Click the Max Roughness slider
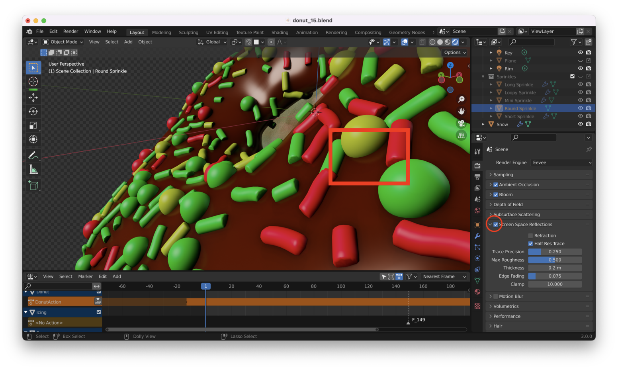 coord(555,260)
